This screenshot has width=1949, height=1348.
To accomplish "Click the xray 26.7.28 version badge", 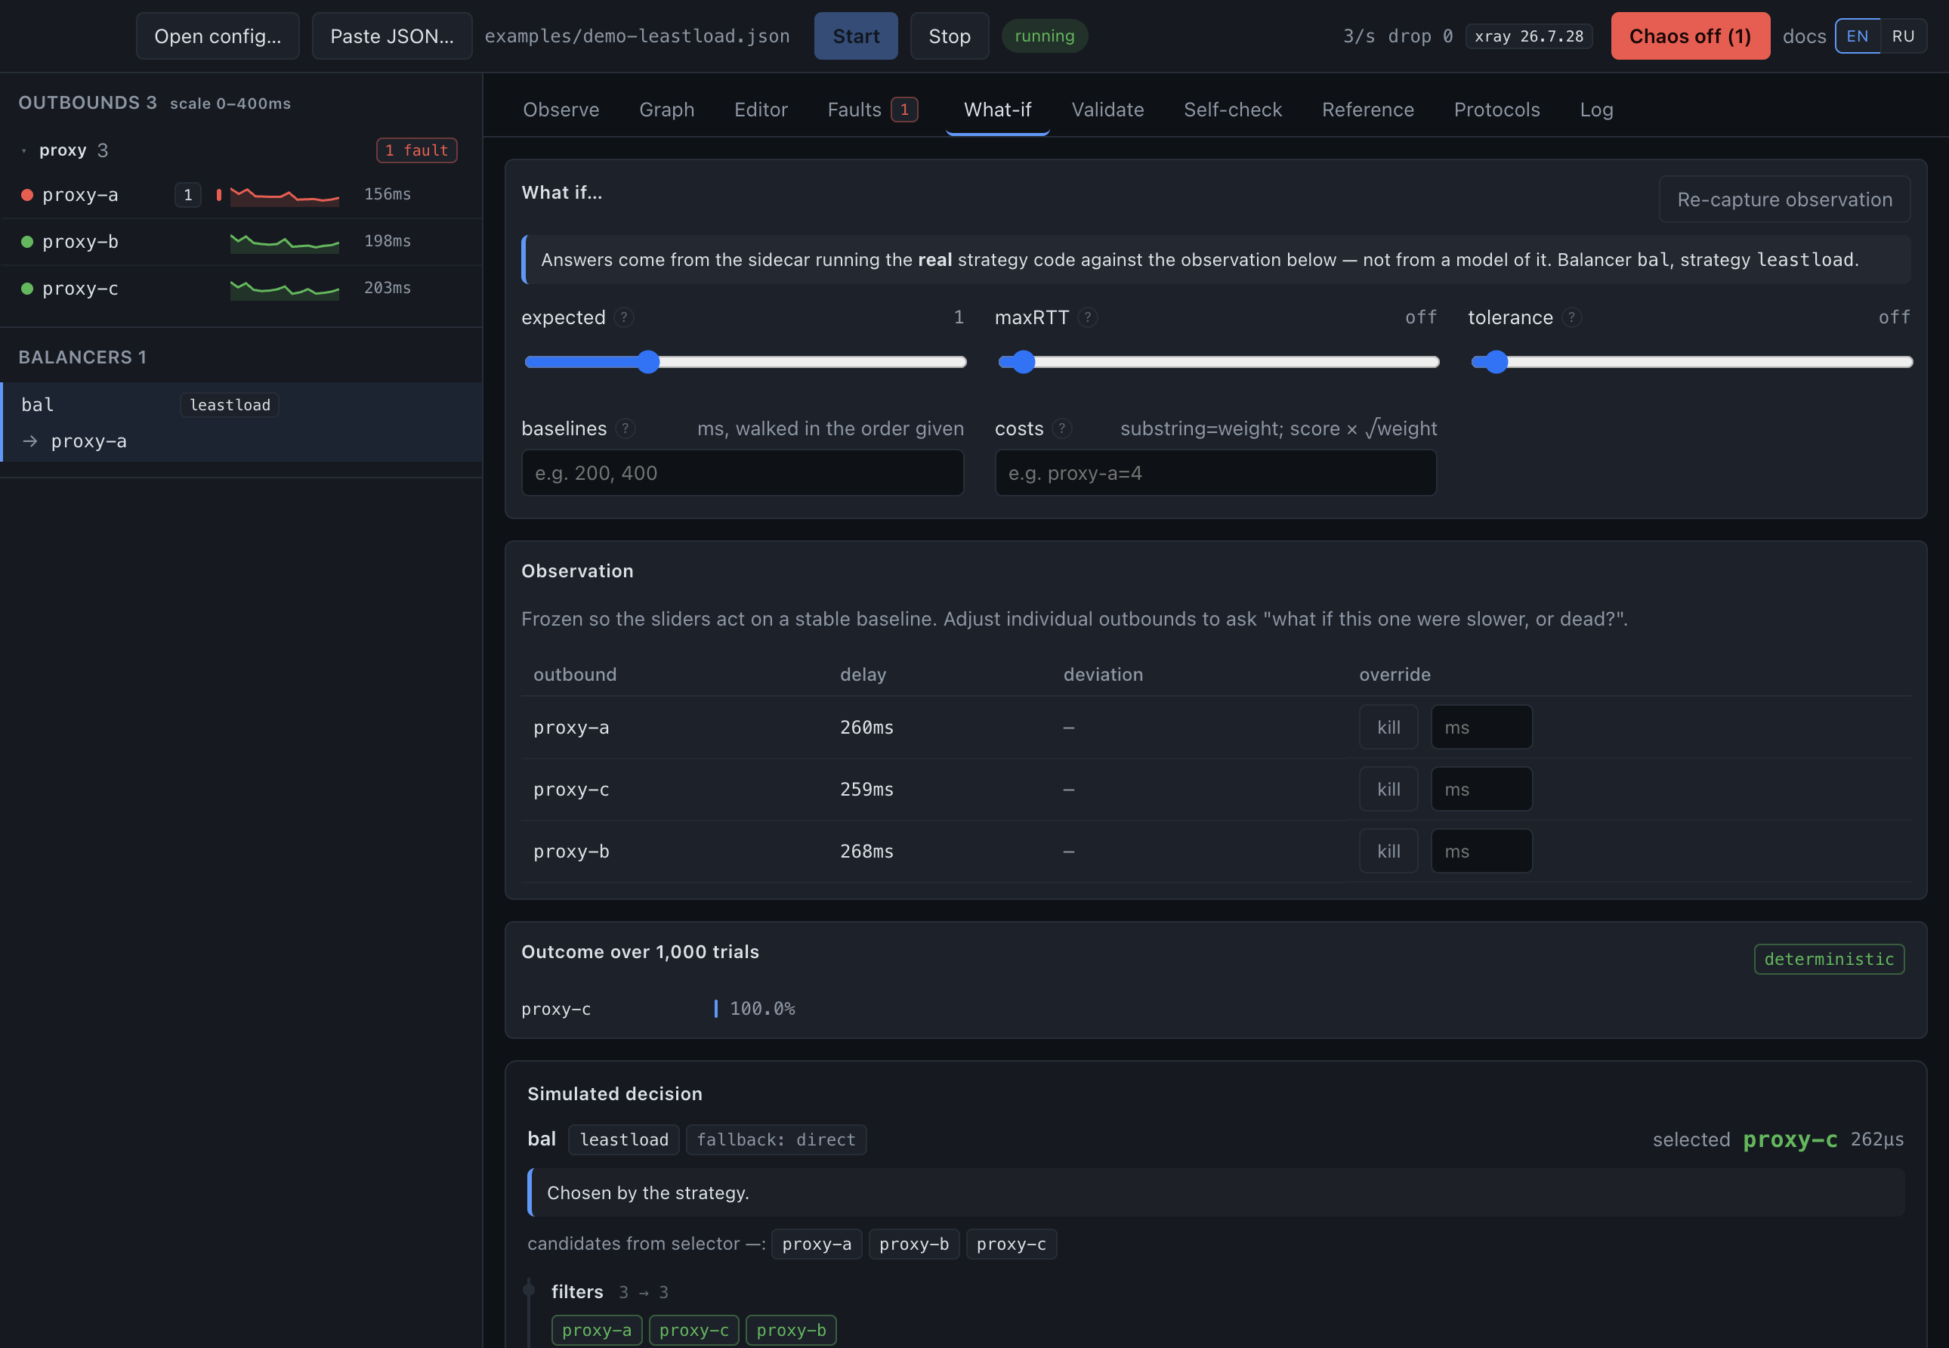I will point(1528,36).
